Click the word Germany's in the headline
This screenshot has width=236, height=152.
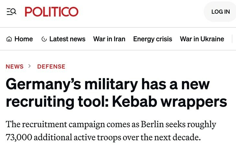[x=43, y=85]
